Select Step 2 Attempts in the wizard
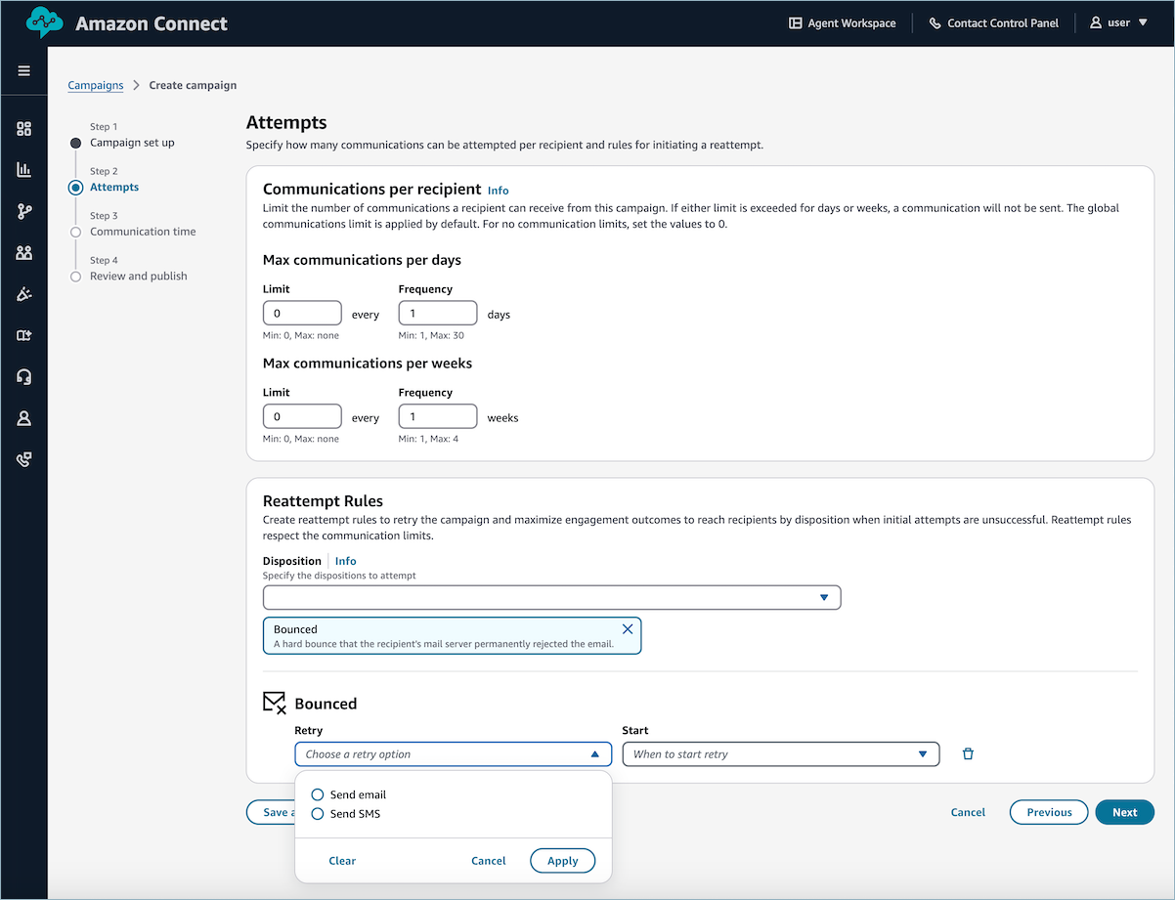 click(x=114, y=187)
